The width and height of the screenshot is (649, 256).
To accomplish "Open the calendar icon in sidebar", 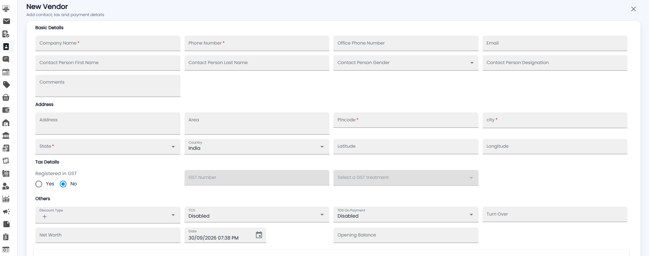I will click(x=6, y=72).
